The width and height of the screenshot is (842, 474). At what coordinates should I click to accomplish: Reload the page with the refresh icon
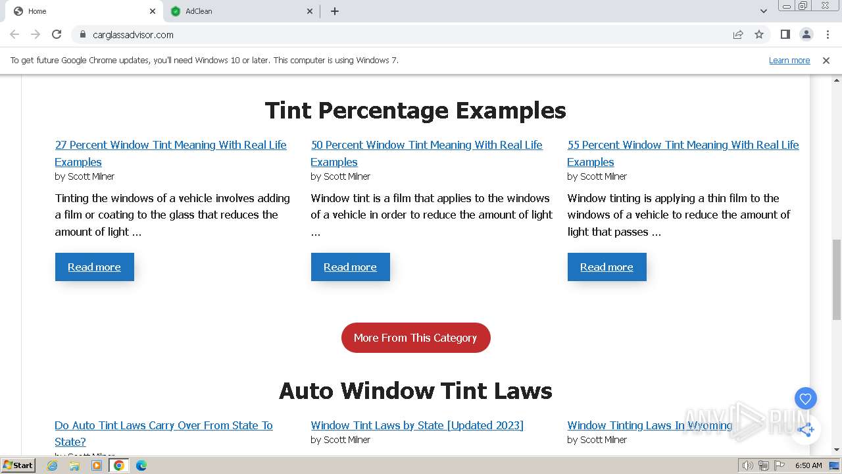(57, 34)
